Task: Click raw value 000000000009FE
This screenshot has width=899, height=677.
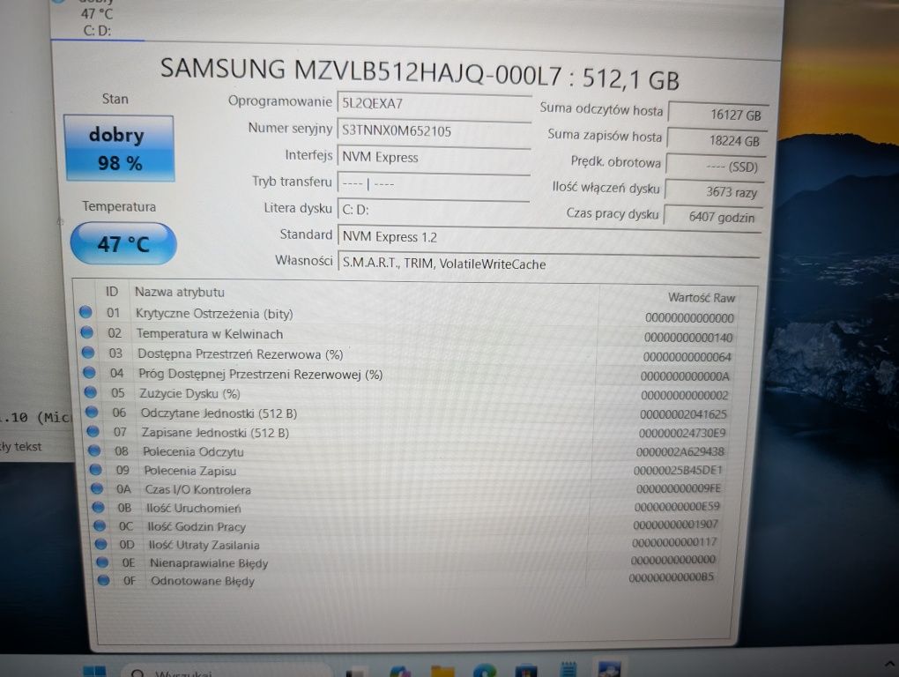Action: coord(679,488)
